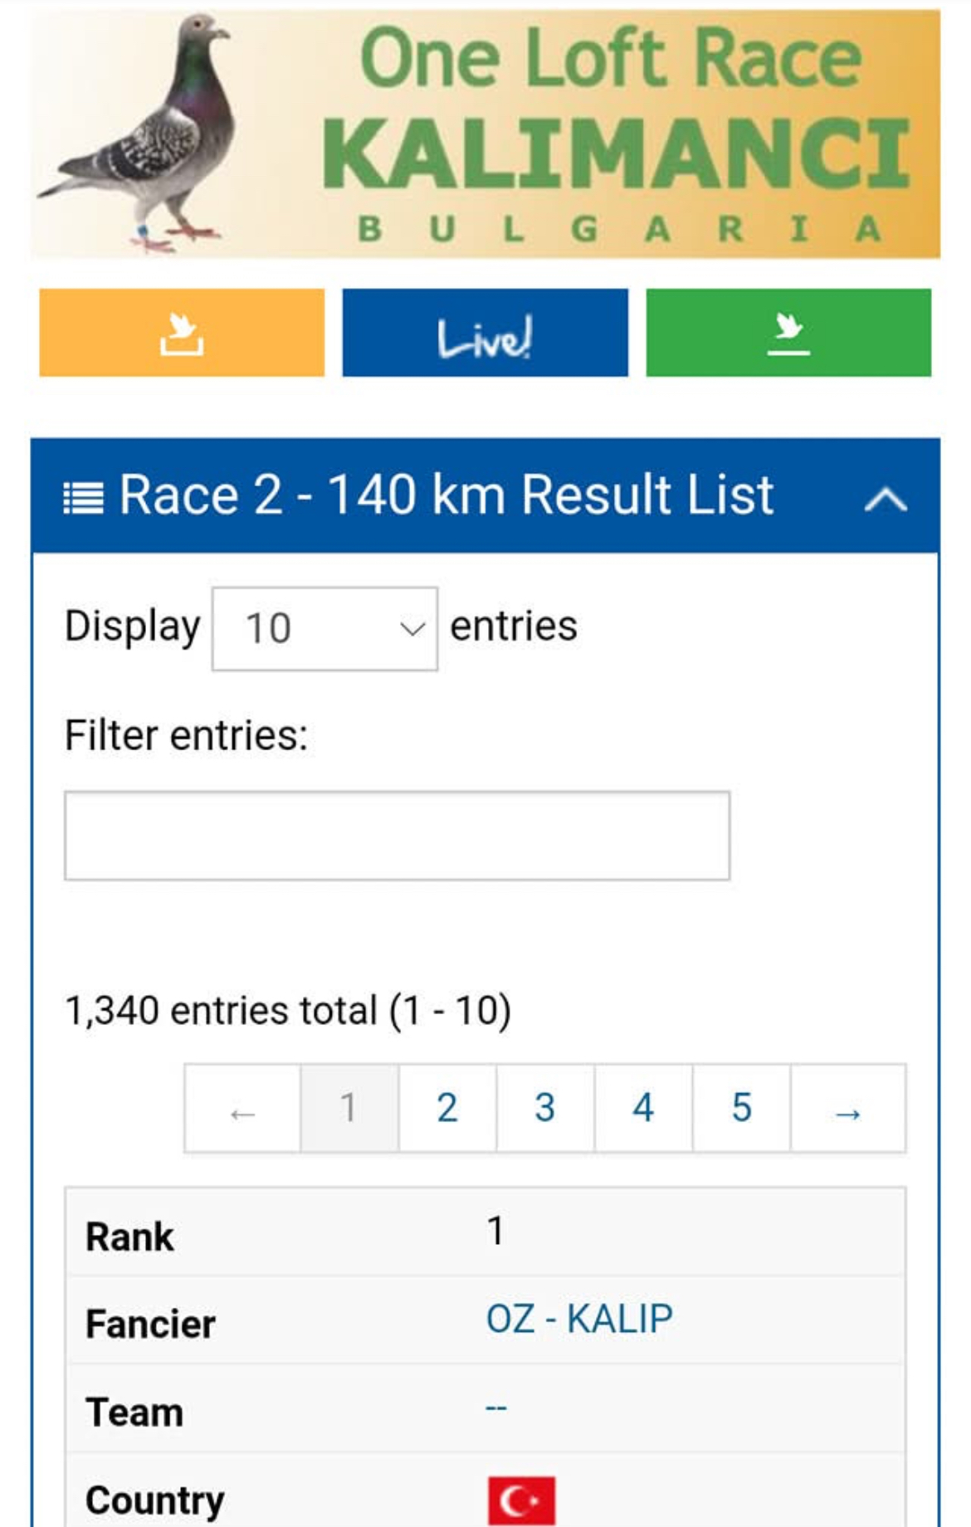Select page 1 in pagination

(x=349, y=1109)
